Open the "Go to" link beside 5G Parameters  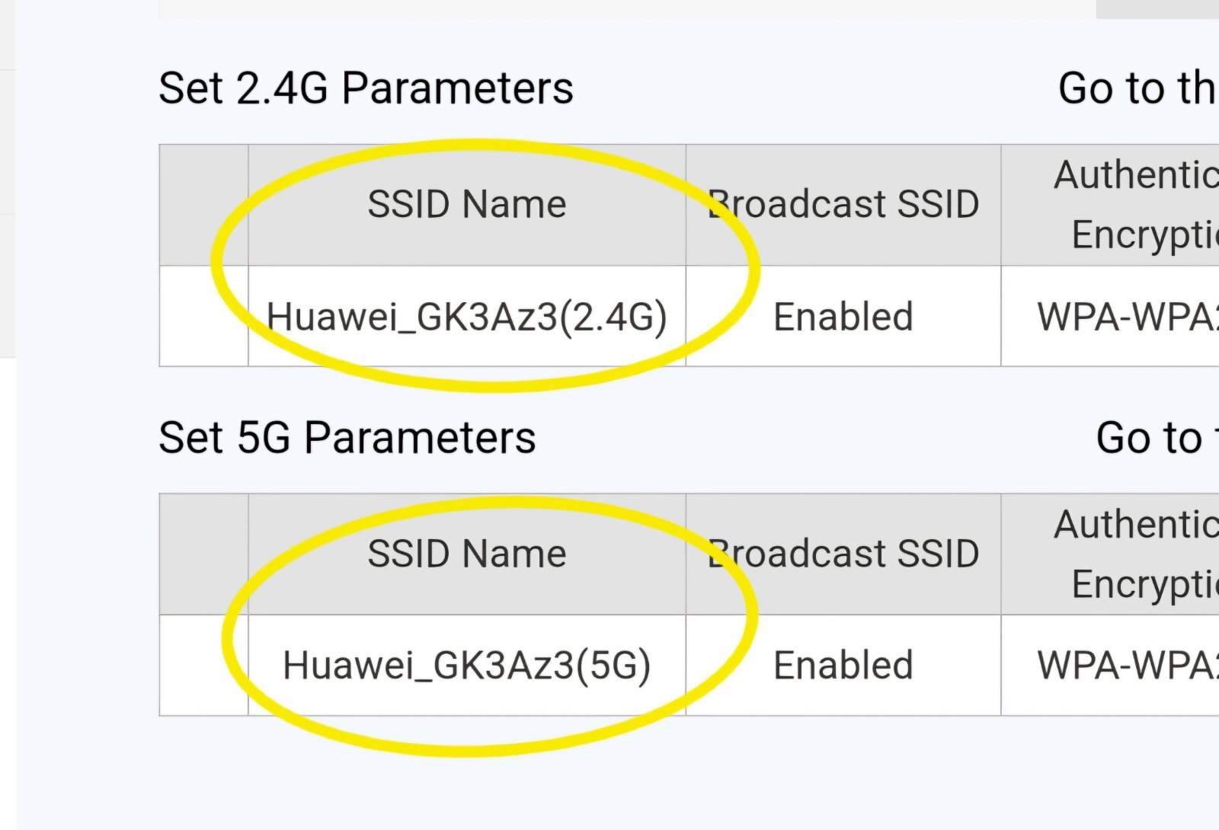coord(1154,438)
